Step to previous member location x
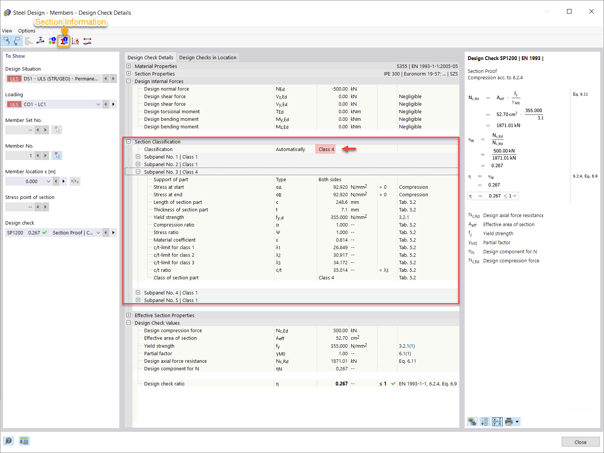Viewport: 604px width, 453px height. [x=56, y=181]
